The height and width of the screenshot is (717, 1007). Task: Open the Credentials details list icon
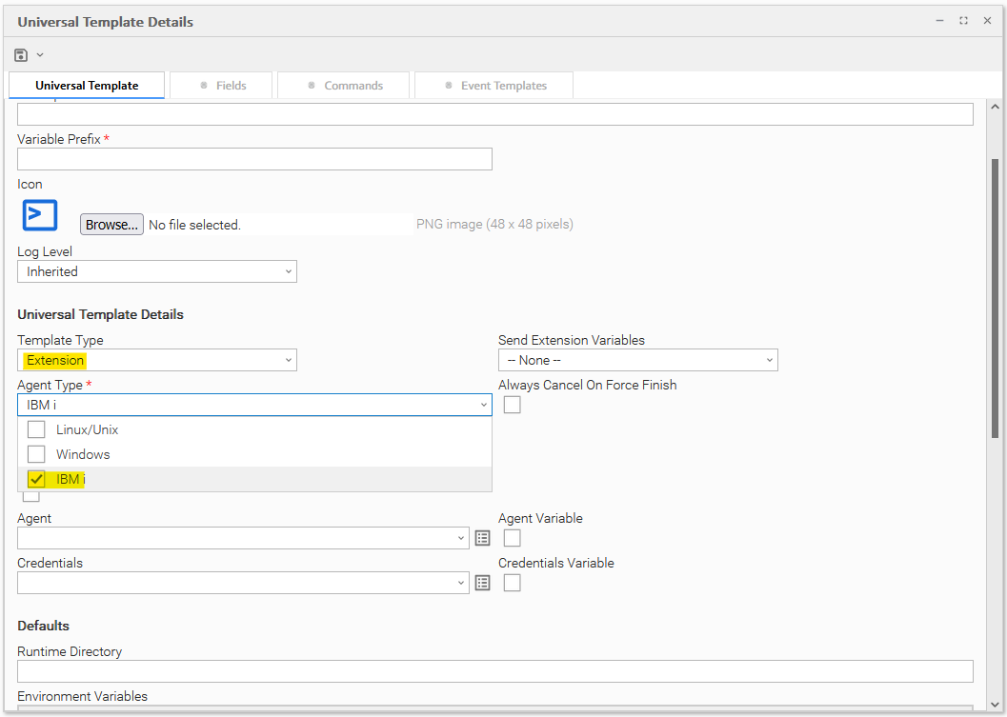[x=483, y=583]
